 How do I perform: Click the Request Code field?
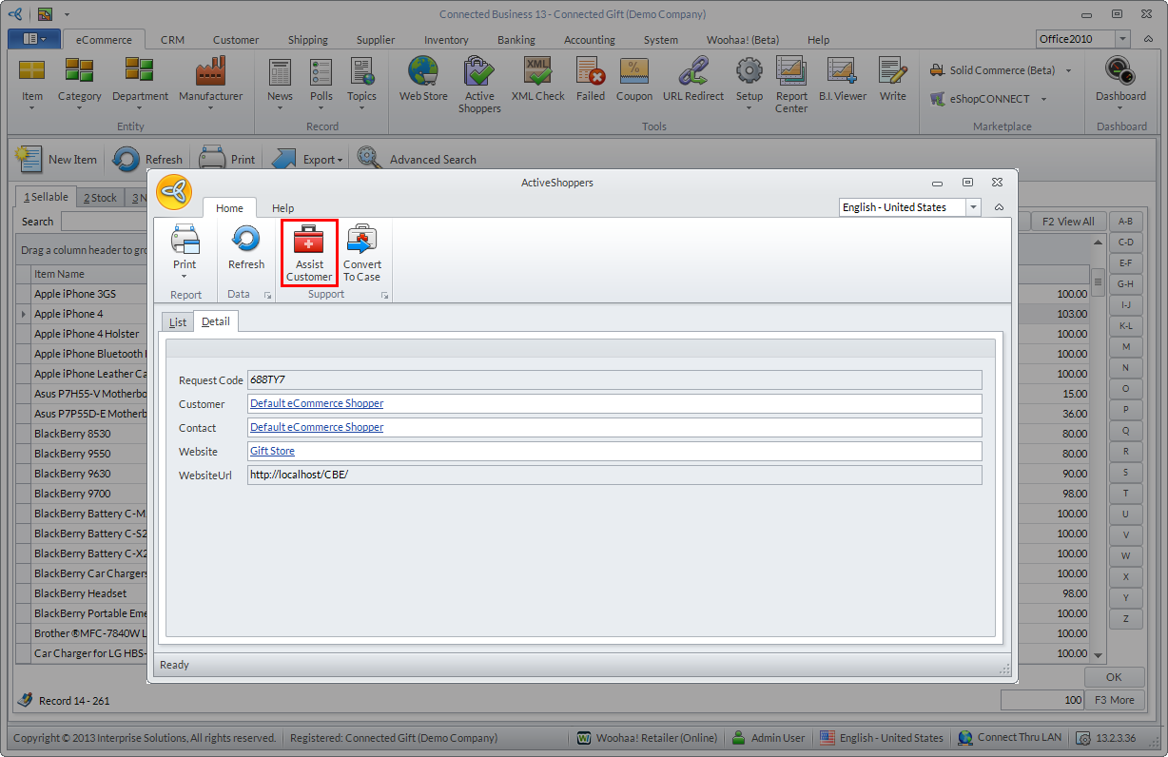coord(613,379)
